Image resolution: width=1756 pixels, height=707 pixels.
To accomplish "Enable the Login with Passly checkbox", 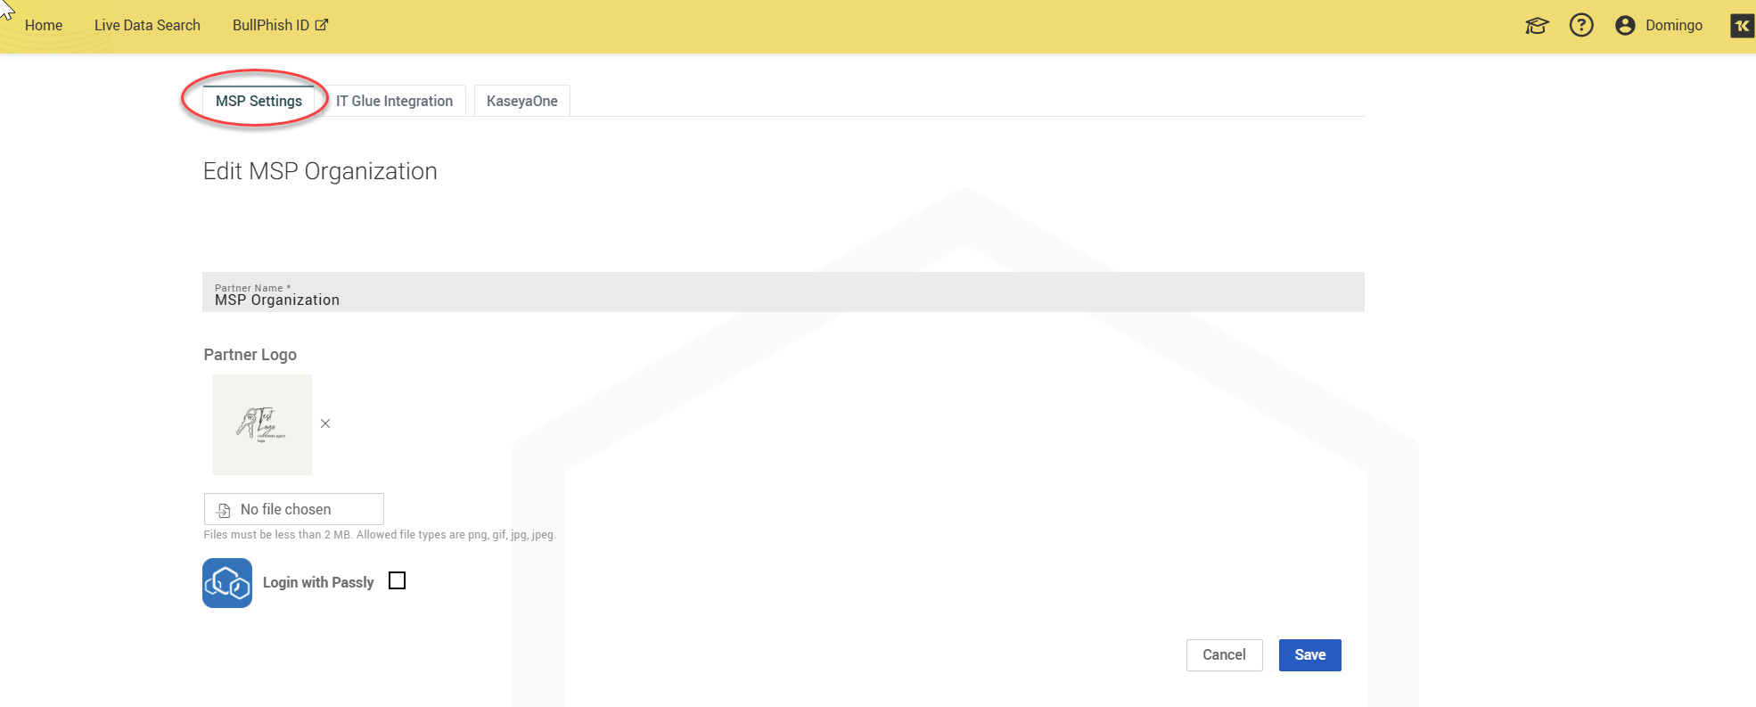I will click(398, 581).
